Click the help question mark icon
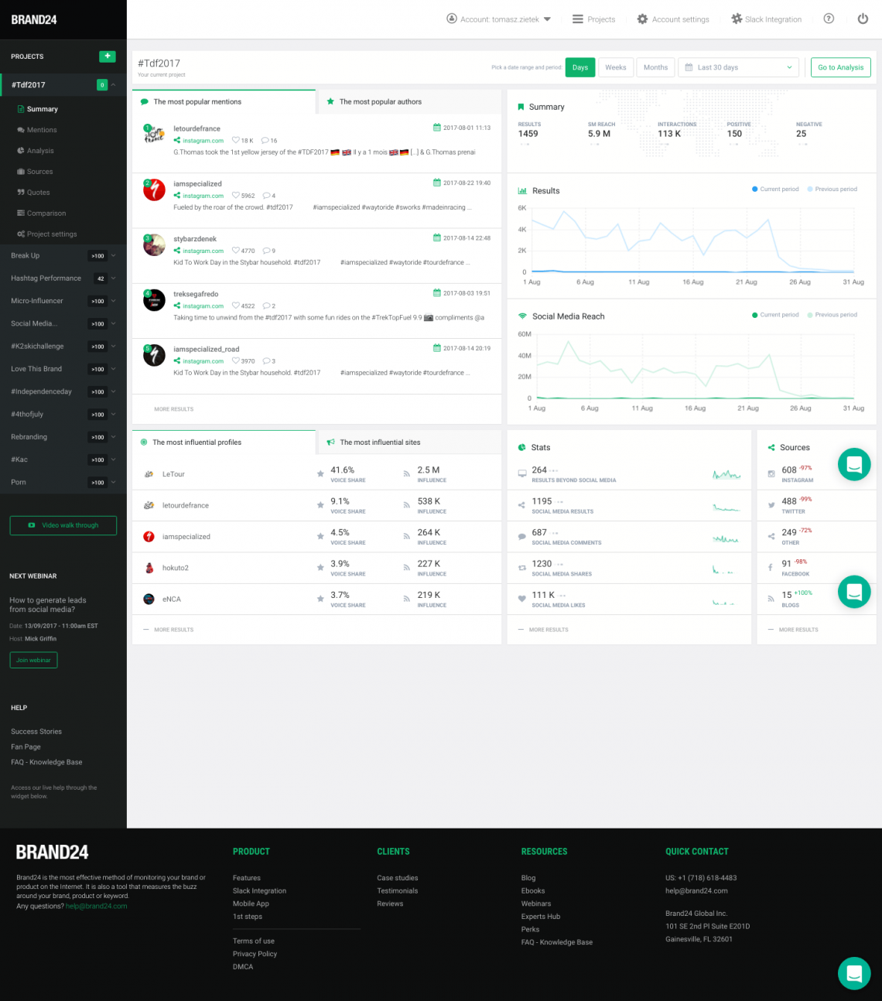 coord(829,19)
